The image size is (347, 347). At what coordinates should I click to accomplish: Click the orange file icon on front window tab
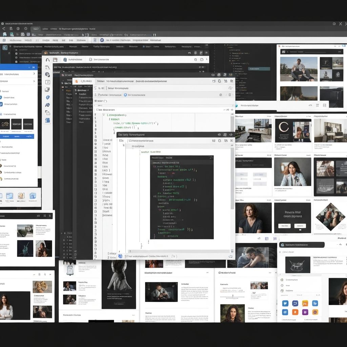(x=77, y=81)
